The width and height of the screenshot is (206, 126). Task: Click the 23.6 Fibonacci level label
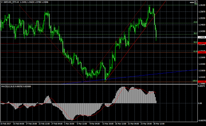tap(195, 22)
